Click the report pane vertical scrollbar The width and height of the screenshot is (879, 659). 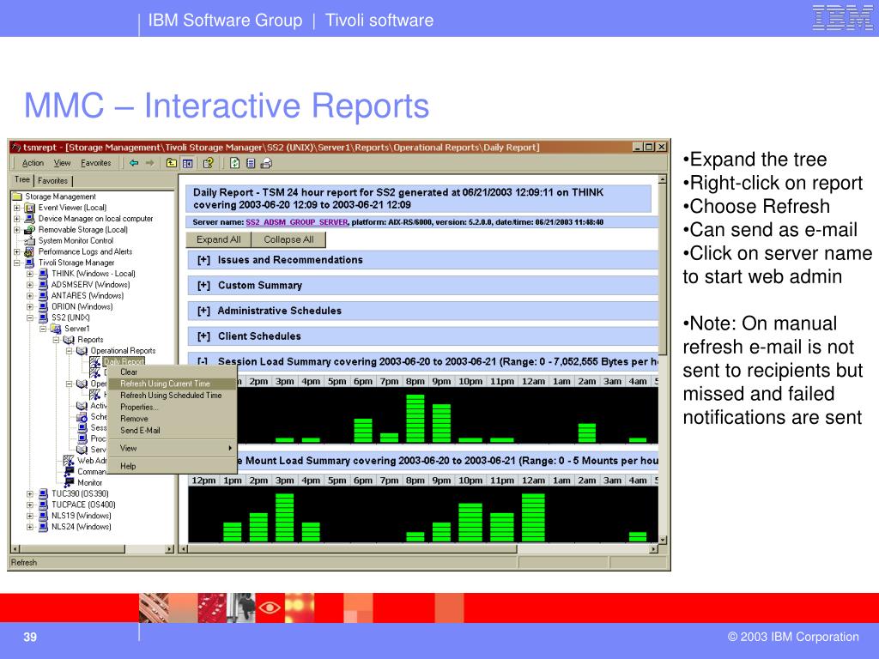pyautogui.click(x=663, y=360)
